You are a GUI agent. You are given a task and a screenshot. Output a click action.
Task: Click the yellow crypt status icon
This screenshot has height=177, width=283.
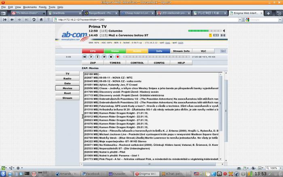(211, 35)
